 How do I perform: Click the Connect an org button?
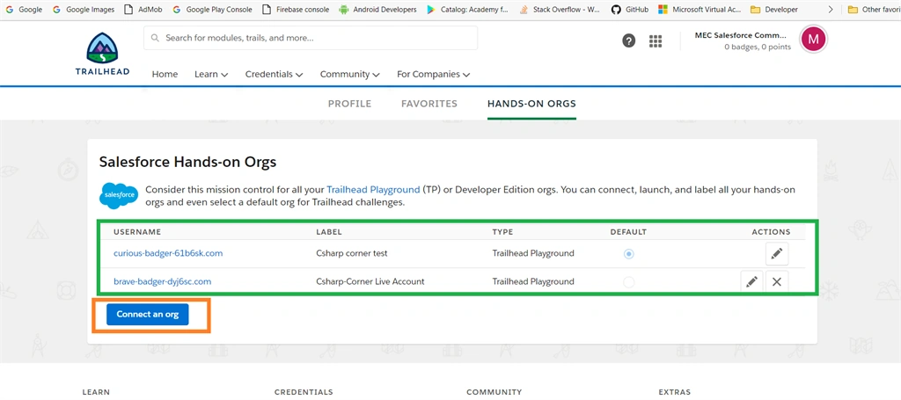point(148,315)
